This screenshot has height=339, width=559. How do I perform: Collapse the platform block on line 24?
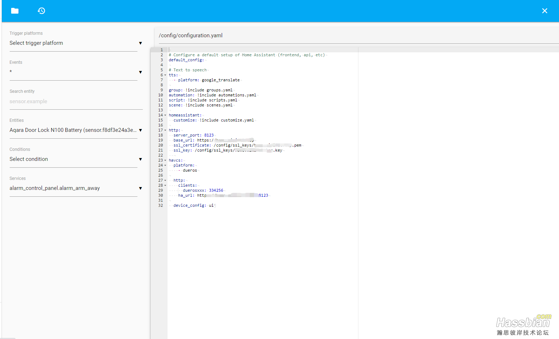(x=165, y=166)
